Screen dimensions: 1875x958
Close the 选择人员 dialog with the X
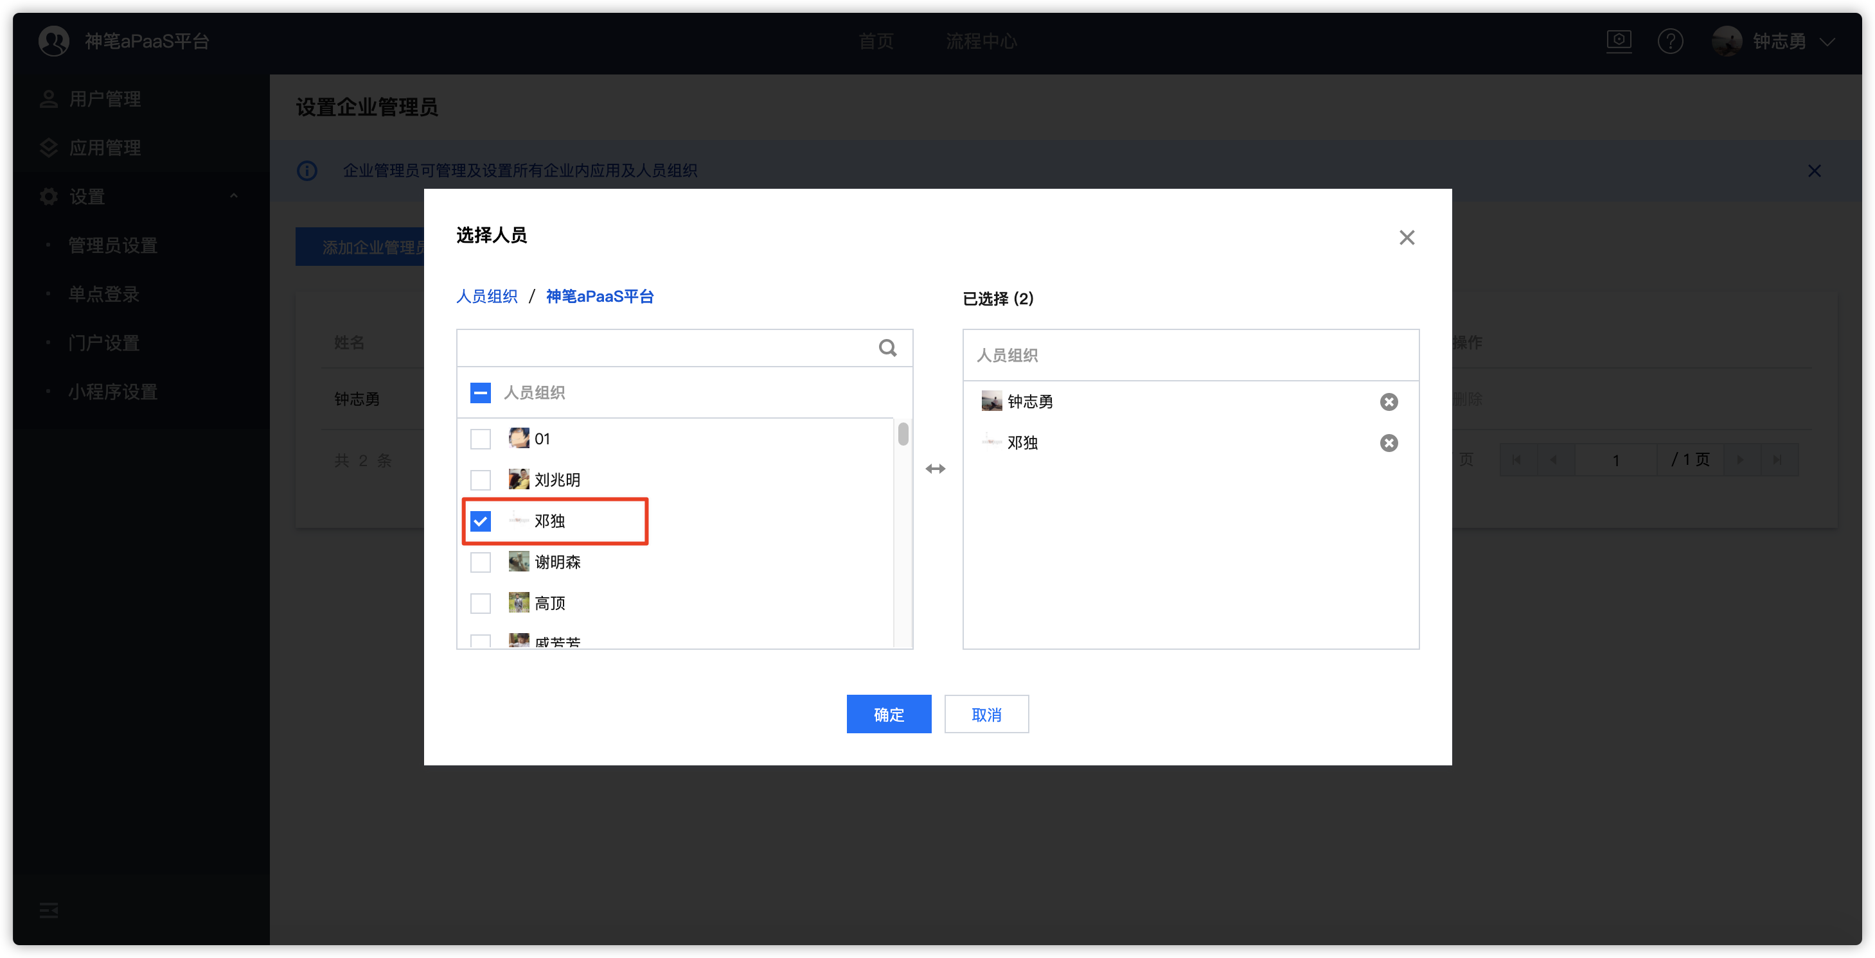click(1406, 237)
